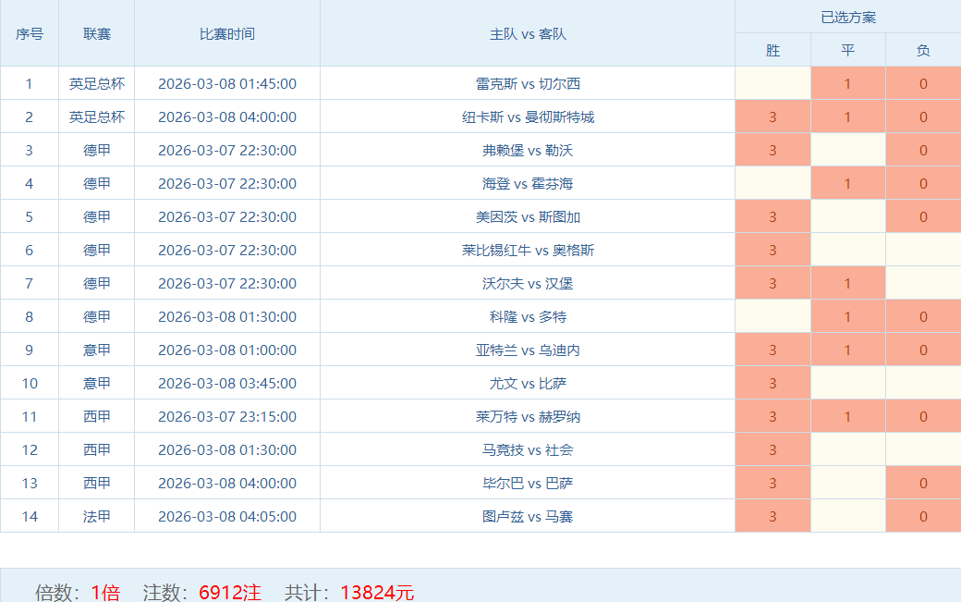Toggle draw pick 1 for 科隆 vs 多特
Image resolution: width=961 pixels, height=602 pixels.
847,316
